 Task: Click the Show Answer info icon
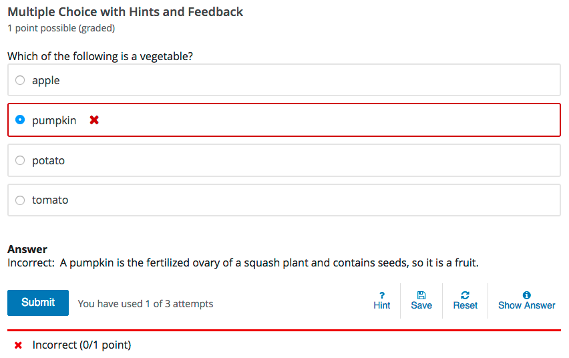point(527,295)
